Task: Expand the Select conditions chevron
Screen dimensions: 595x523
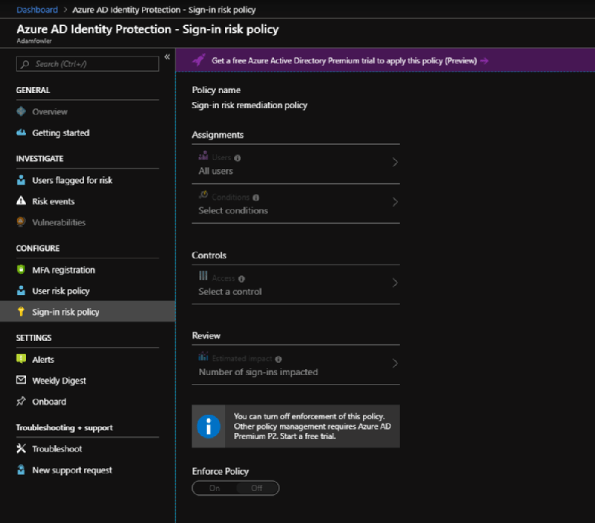Action: tap(395, 202)
